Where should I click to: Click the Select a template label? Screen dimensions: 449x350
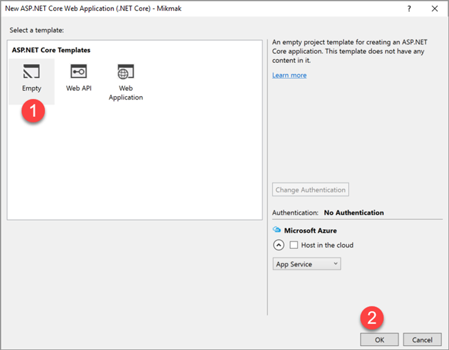pyautogui.click(x=37, y=30)
